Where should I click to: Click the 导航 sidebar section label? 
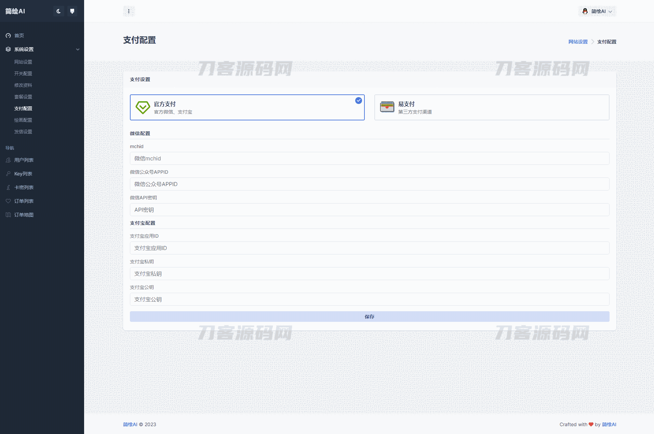(x=10, y=148)
